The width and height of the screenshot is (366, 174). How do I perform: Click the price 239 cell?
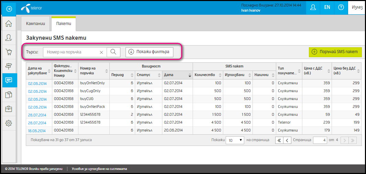coord(317,122)
